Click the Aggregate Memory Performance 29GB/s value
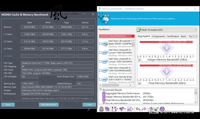Viewport: 200px width, 119px height. pos(147,93)
